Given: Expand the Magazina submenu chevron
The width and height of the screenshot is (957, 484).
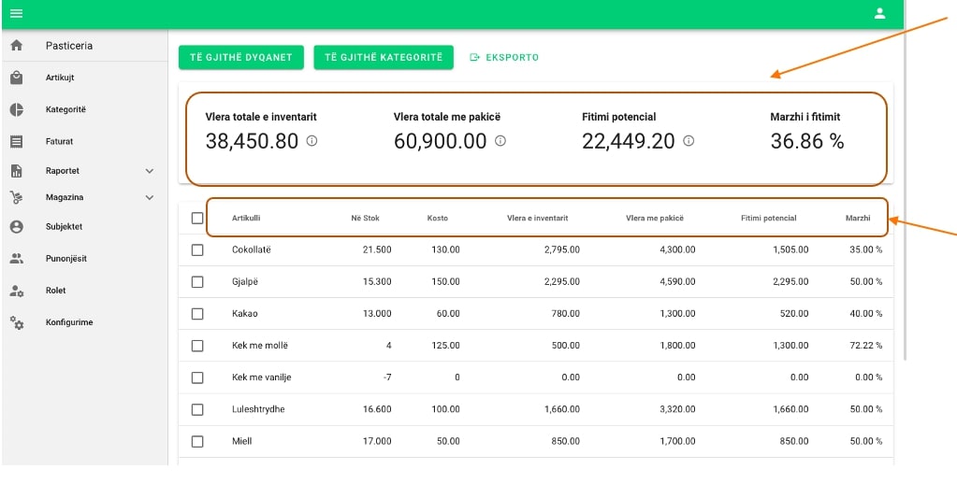Looking at the screenshot, I should (150, 198).
